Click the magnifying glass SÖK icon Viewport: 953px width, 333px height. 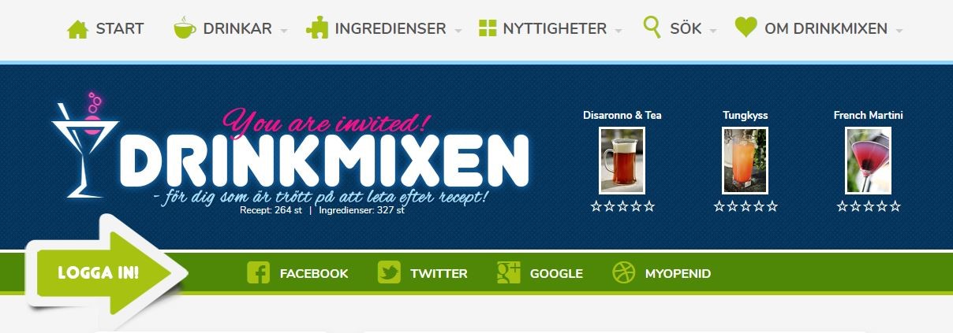pos(652,28)
